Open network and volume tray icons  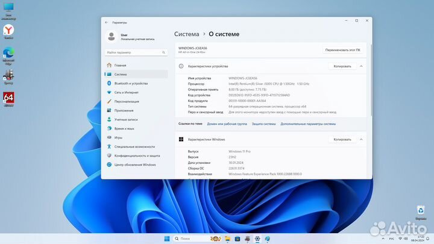point(403,239)
